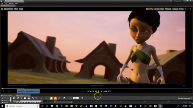
Task: Select the translate transform gizmo tool
Action: point(147,9)
